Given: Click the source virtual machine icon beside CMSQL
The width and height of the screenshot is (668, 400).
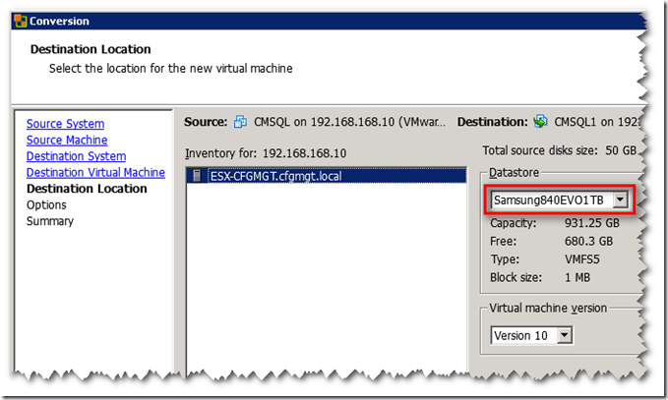Looking at the screenshot, I should tap(240, 123).
